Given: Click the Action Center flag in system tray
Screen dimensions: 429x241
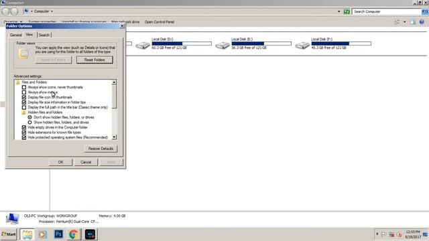Looking at the screenshot, I should click(384, 234).
